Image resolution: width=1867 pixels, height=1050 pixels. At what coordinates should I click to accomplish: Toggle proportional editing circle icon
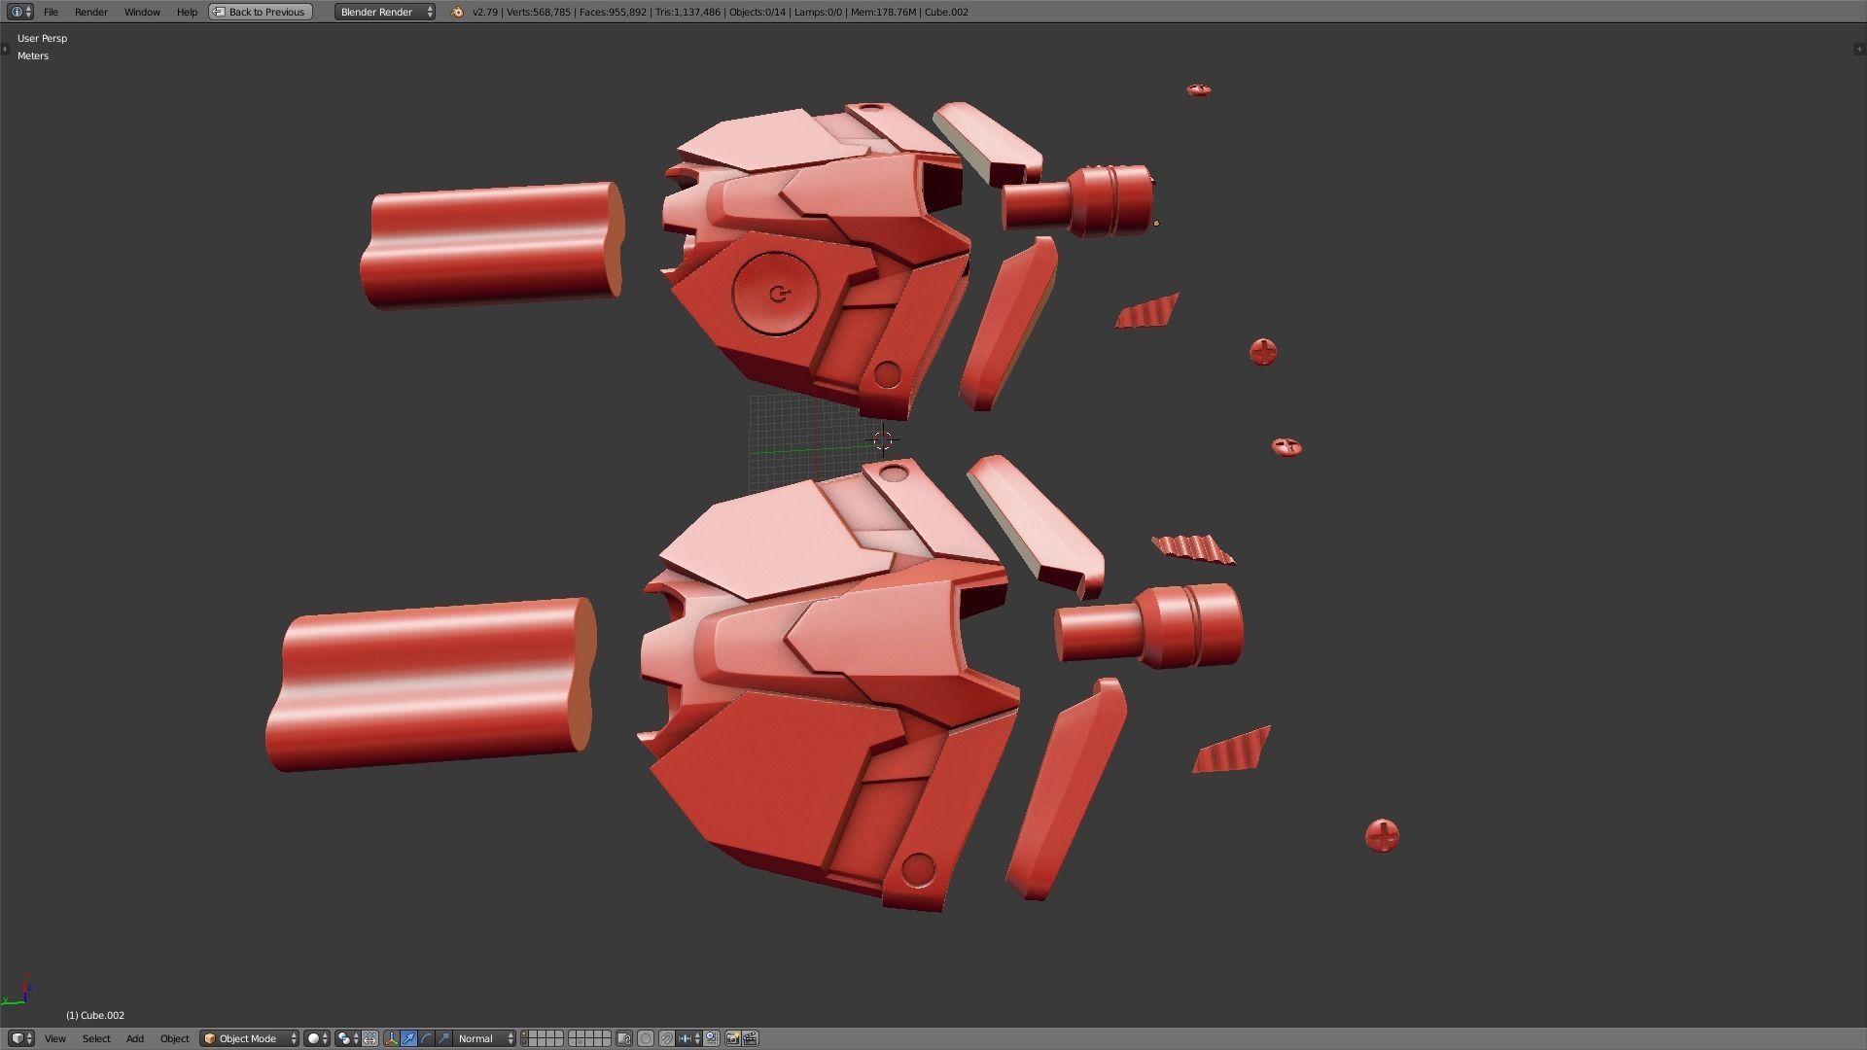(x=645, y=1038)
